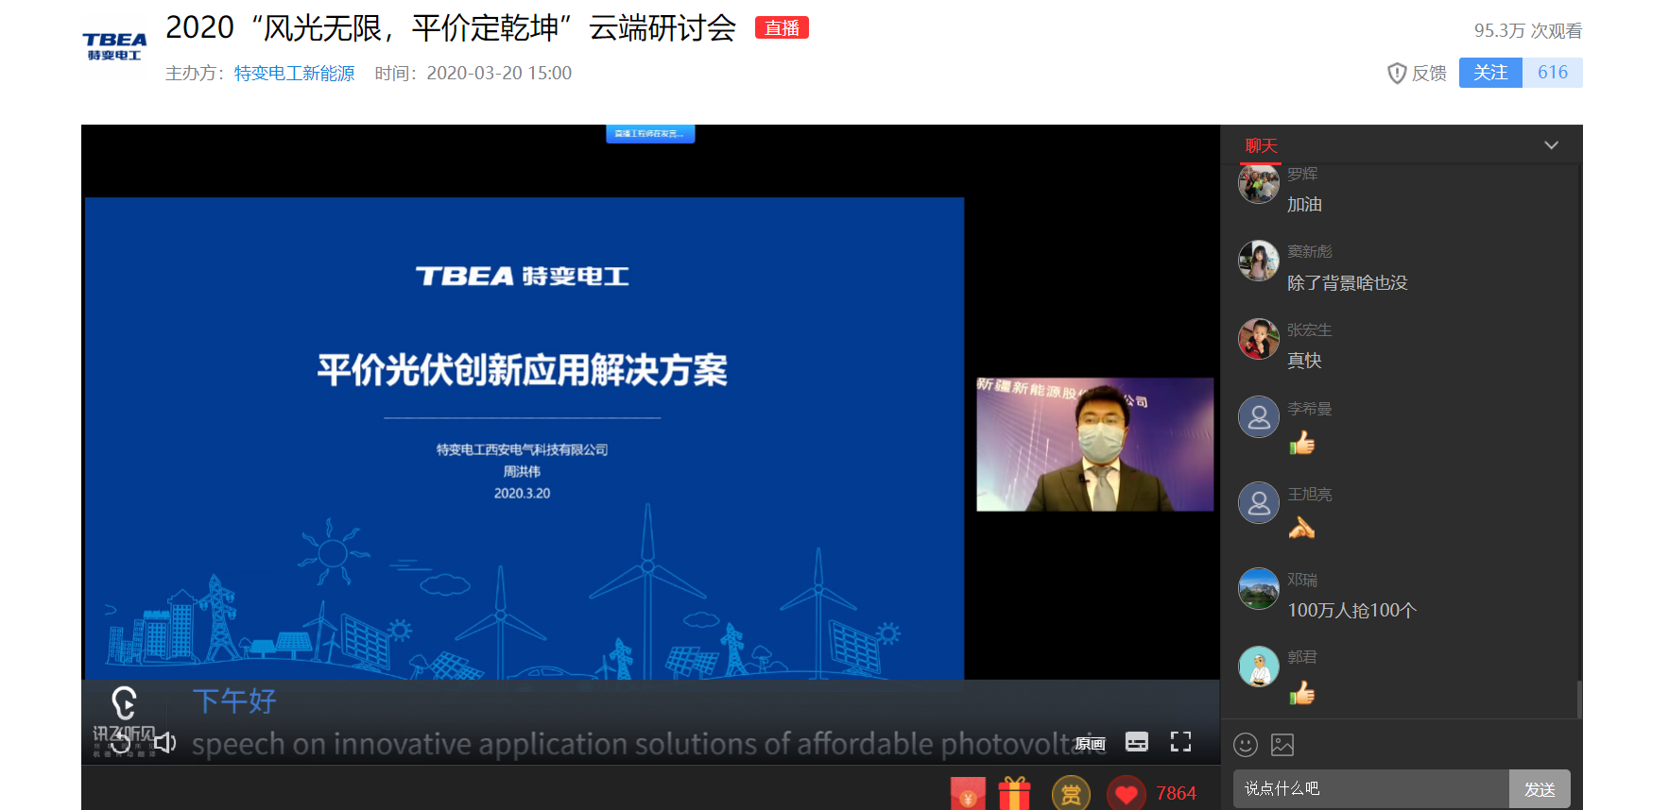1669x810 pixels.
Task: Click the 反馈 feedback button
Action: pos(1417,73)
